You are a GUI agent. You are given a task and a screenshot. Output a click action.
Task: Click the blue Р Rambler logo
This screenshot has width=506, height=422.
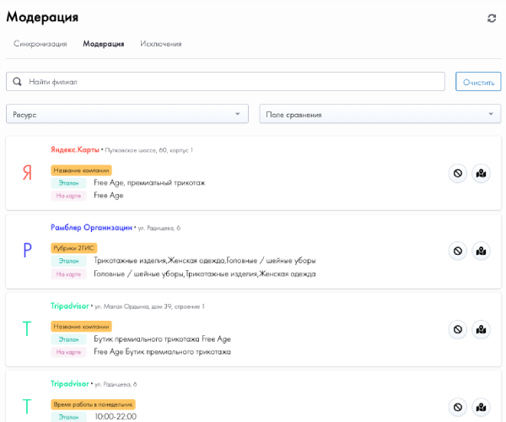click(28, 250)
